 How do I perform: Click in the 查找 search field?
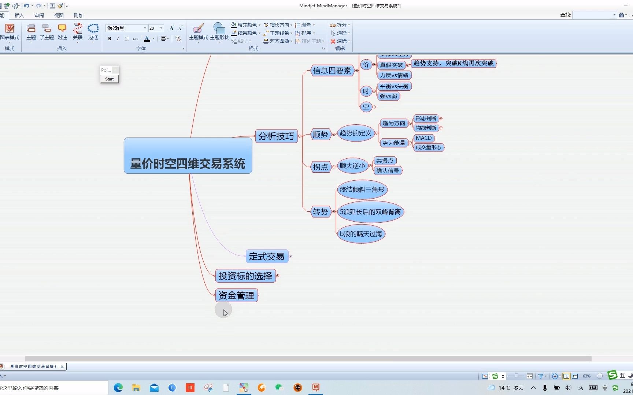tap(592, 15)
